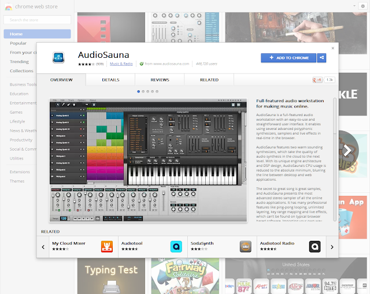Click the +1 count bubble showing 1.3k
Viewport: 370px width, 294px height.
330,80
